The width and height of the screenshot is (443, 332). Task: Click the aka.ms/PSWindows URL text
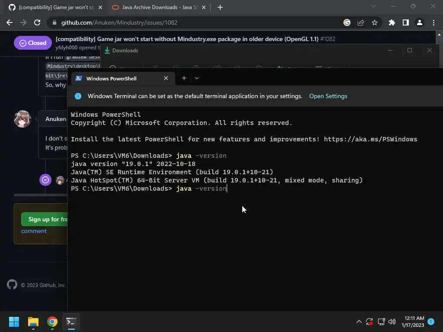(x=370, y=139)
